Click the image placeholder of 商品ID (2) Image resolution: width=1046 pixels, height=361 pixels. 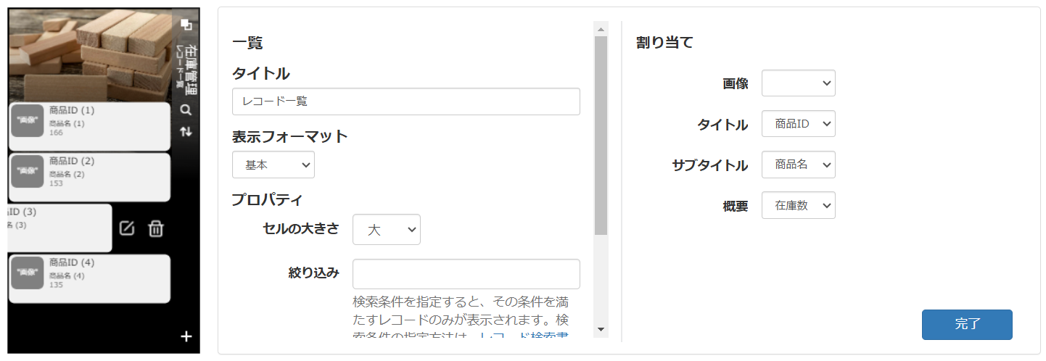(x=28, y=170)
